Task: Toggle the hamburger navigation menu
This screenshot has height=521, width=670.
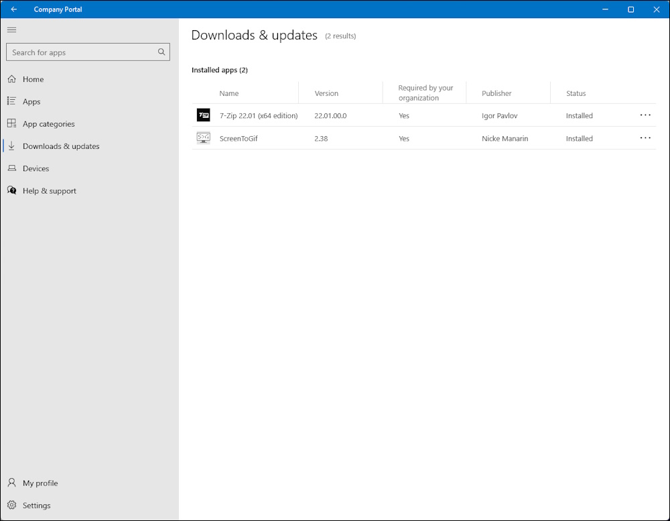Action: click(11, 30)
